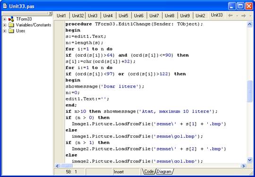Click the Image2 LoadFromFile s[2] line
The width and height of the screenshot is (255, 177).
click(149, 149)
